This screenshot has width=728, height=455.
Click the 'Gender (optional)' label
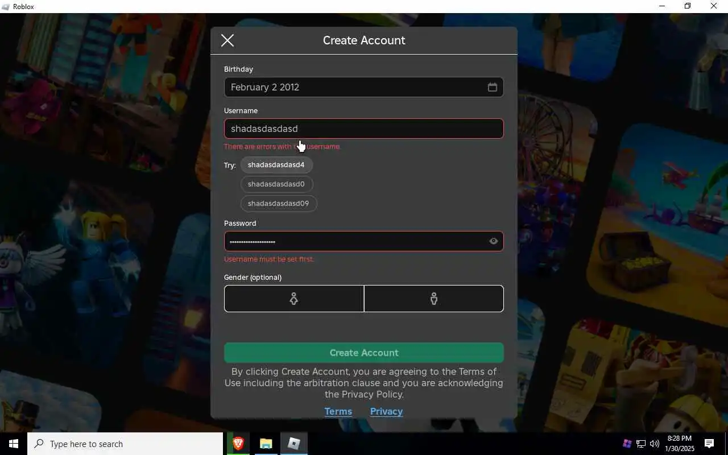coord(253,278)
